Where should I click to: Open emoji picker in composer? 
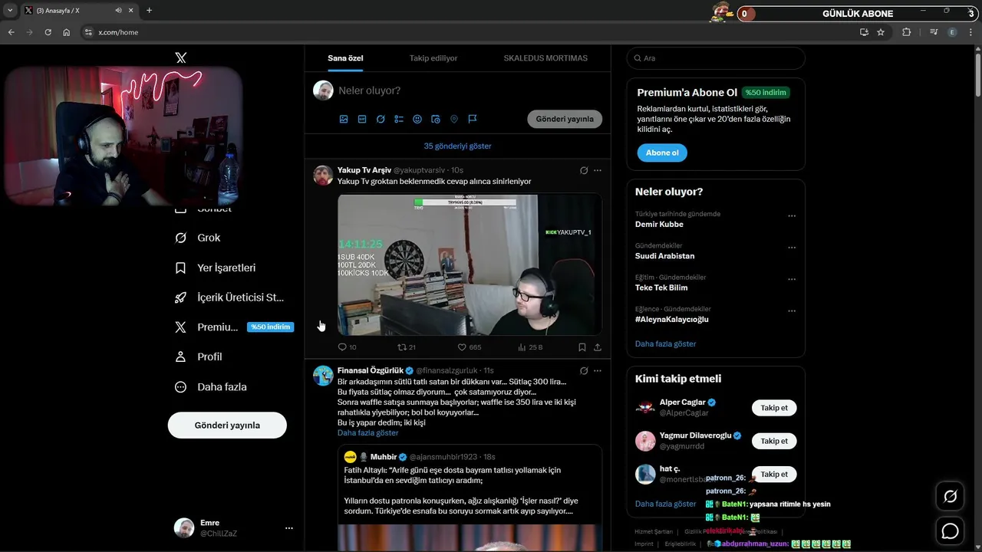417,119
